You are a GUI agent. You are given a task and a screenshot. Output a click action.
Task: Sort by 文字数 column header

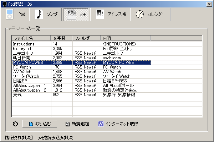(61, 38)
